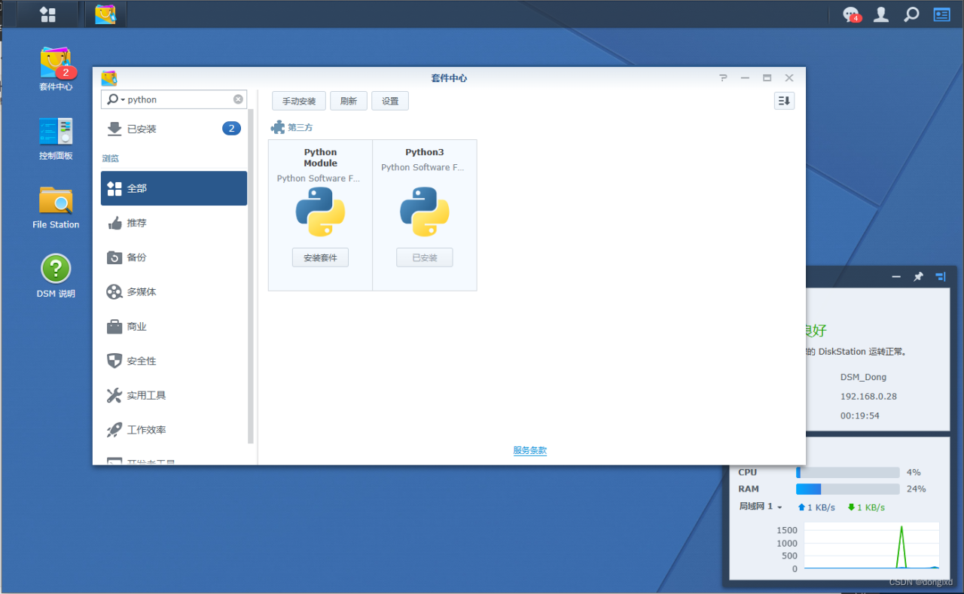Open the DSM main menu icon
Screen dimensions: 964x594
47,14
